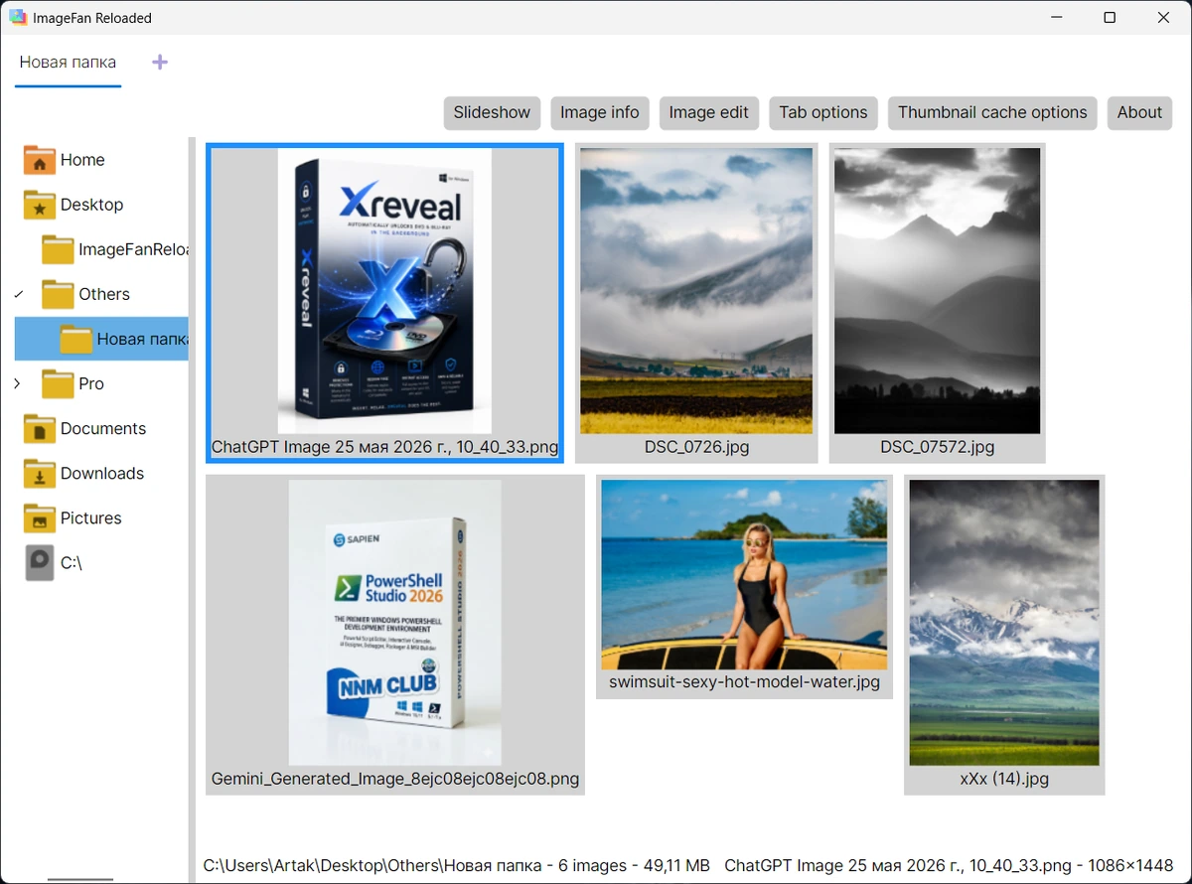Click the C:\ label in folder tree
Screen dimensions: 1192x884
click(x=72, y=562)
